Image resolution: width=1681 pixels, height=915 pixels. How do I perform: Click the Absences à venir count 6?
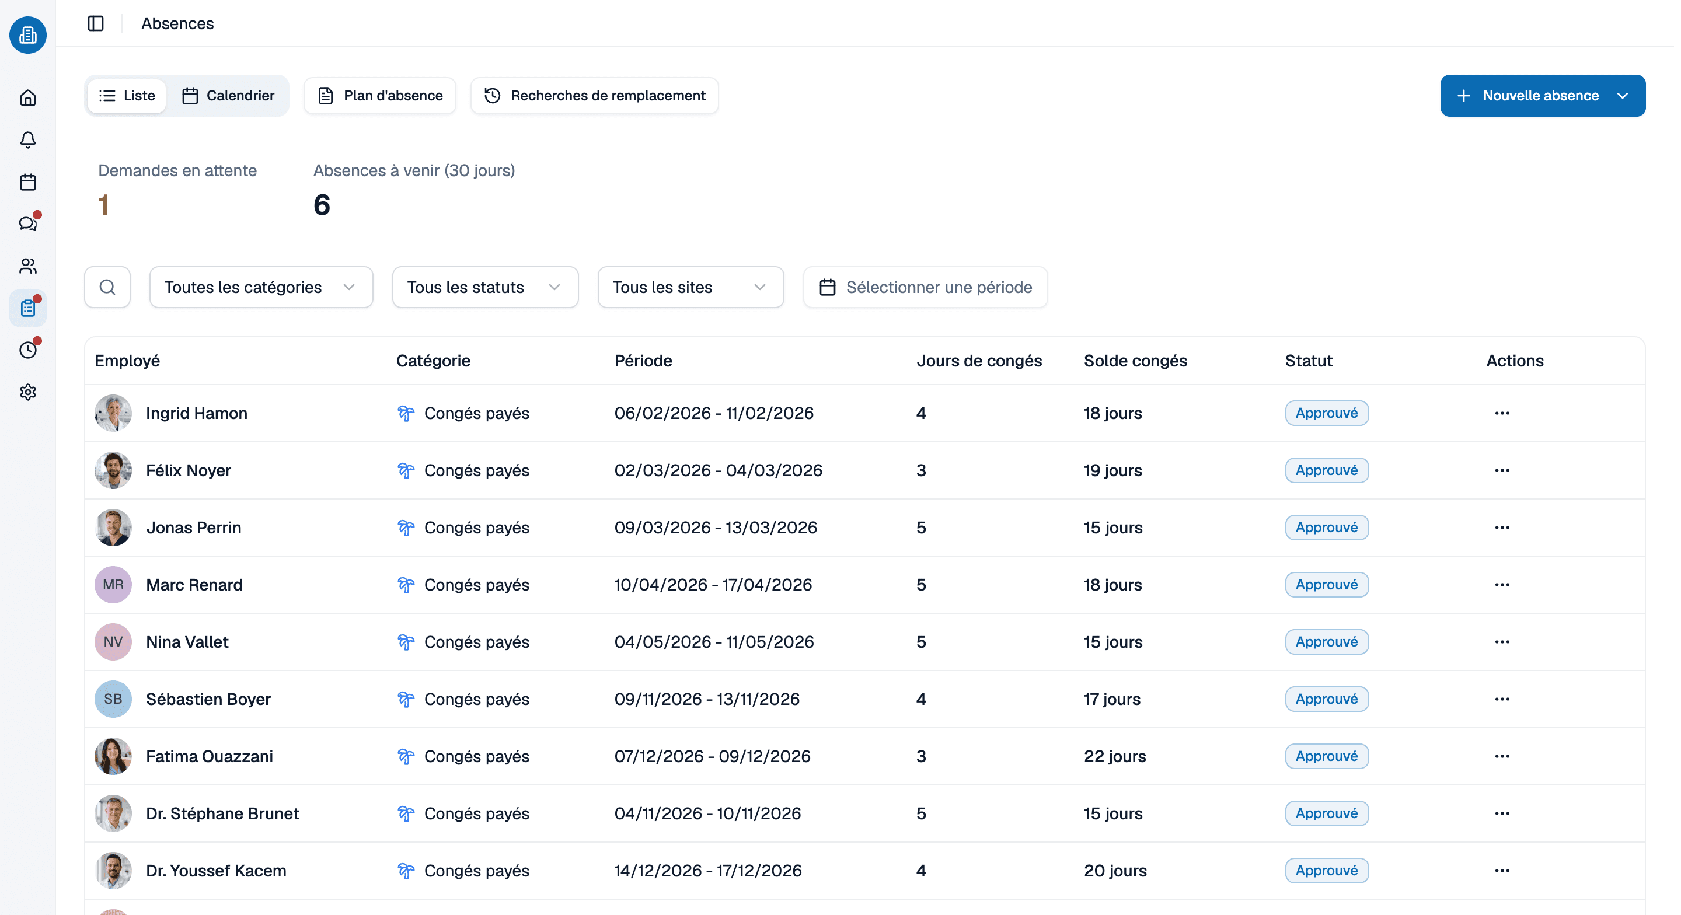[322, 205]
